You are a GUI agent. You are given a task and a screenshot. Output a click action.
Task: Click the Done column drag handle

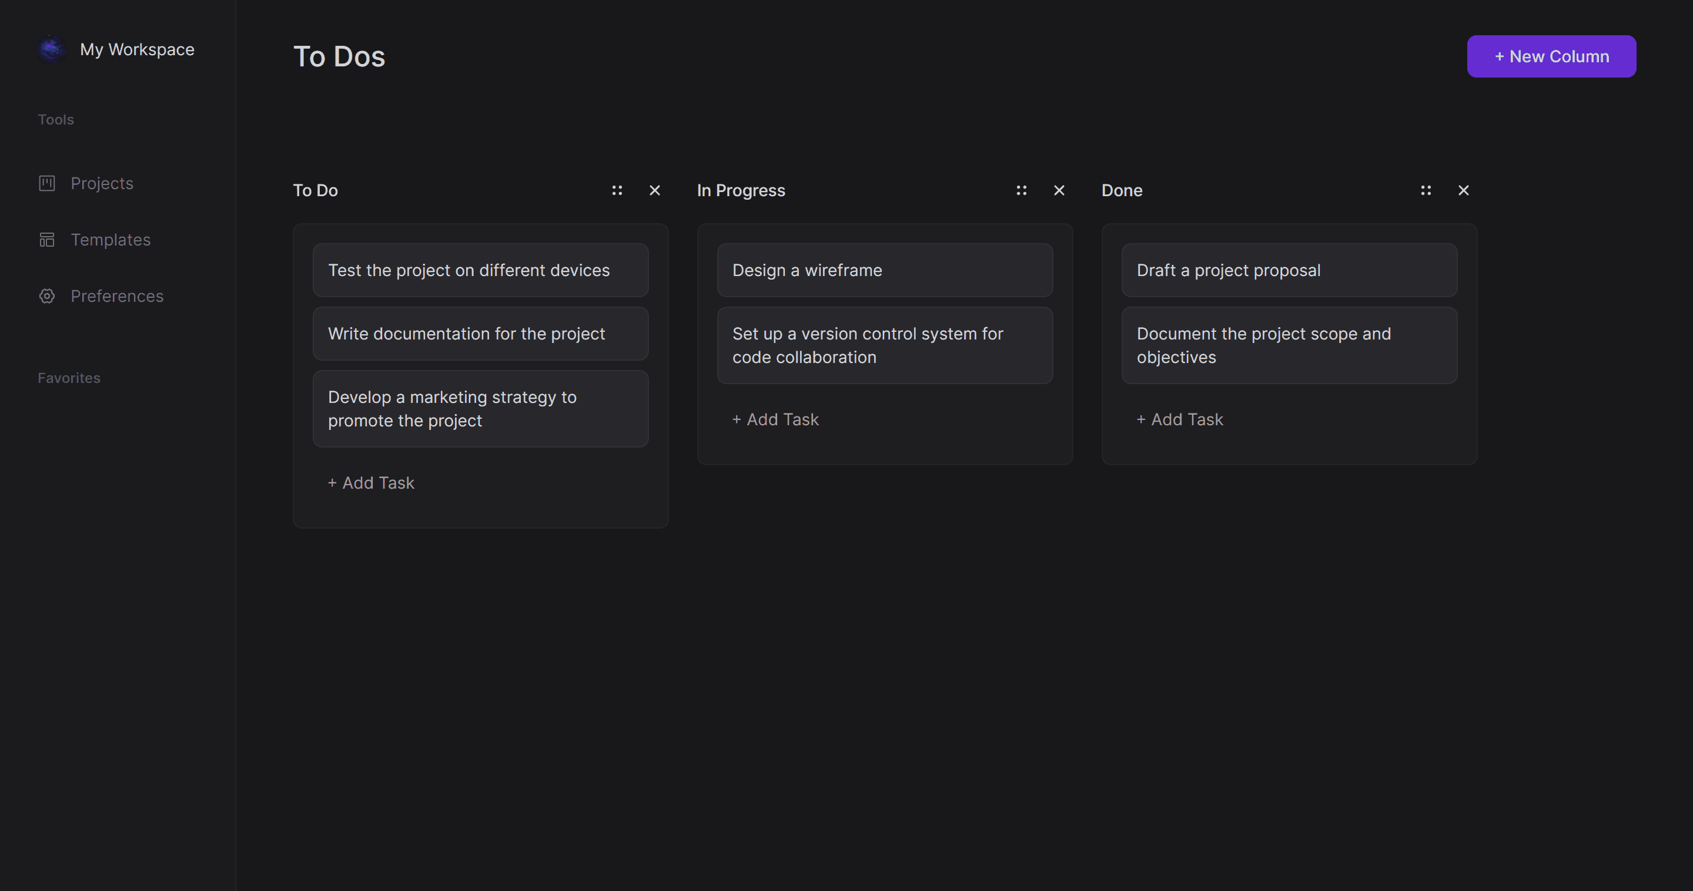point(1425,190)
